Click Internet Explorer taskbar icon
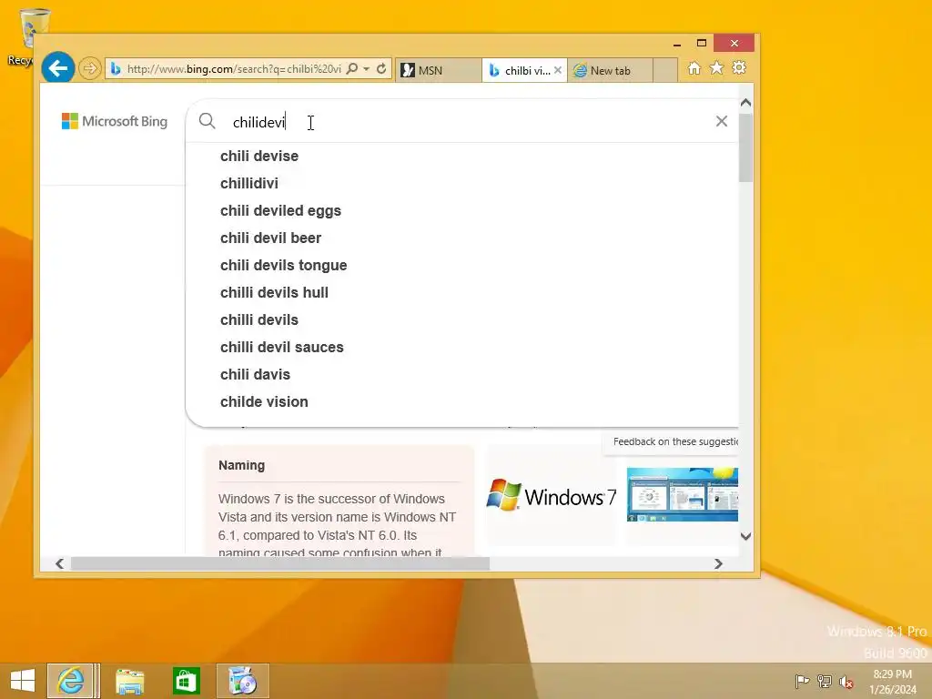This screenshot has width=932, height=699. pyautogui.click(x=70, y=681)
